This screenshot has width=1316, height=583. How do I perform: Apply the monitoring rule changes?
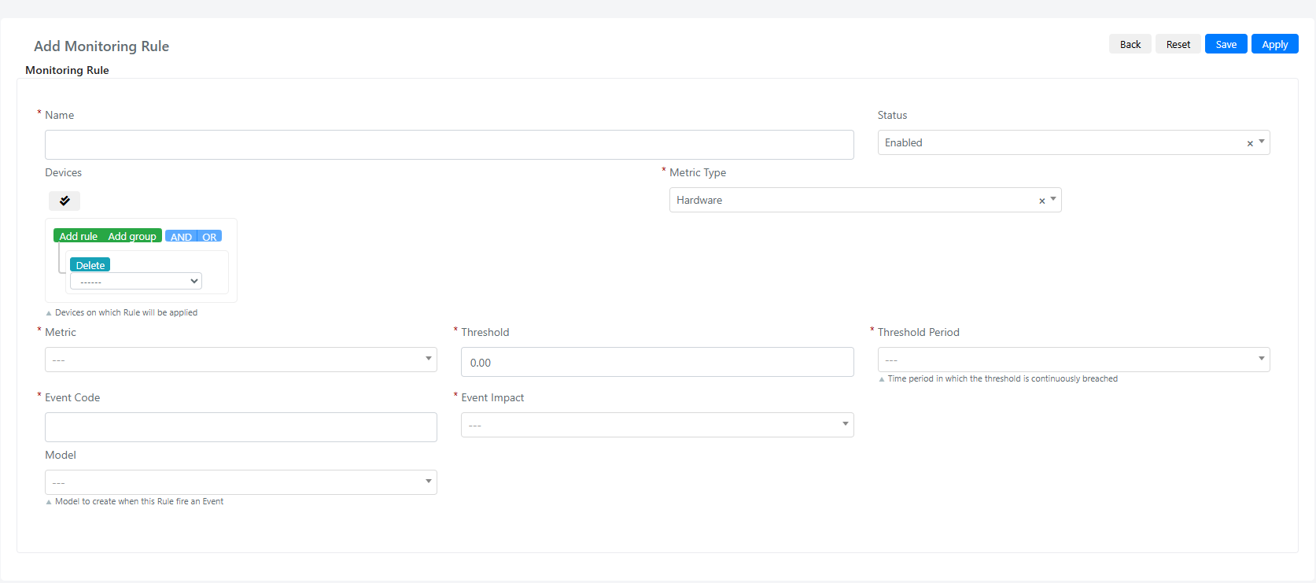1275,44
